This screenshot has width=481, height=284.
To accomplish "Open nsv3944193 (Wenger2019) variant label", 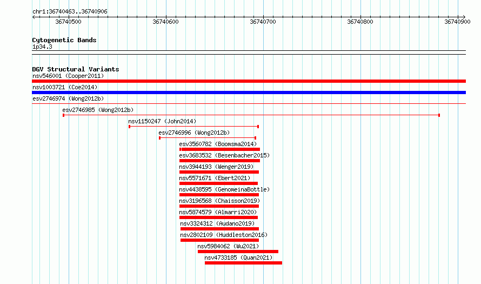I will point(216,167).
